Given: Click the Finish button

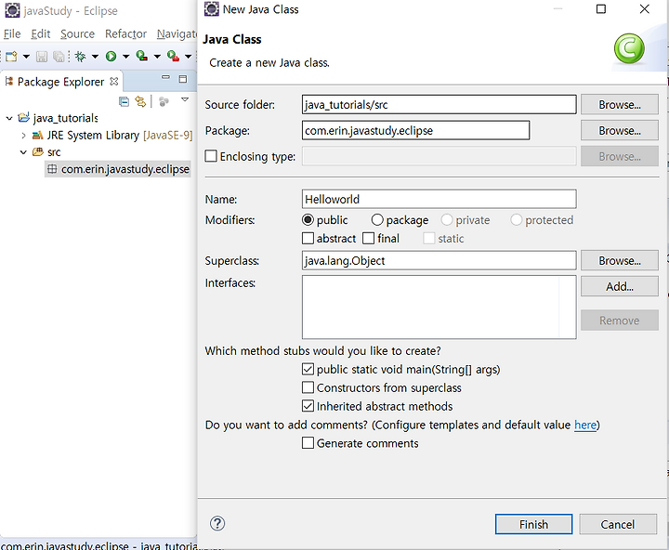Looking at the screenshot, I should coord(533,524).
